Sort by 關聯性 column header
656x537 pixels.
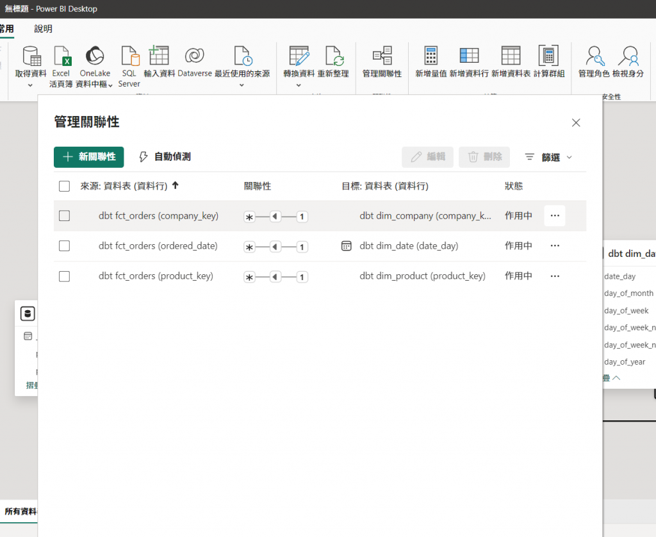[x=258, y=186]
